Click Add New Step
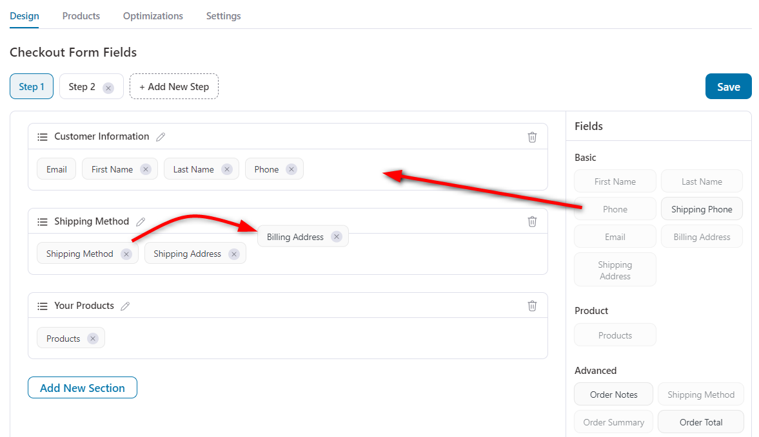 (173, 86)
